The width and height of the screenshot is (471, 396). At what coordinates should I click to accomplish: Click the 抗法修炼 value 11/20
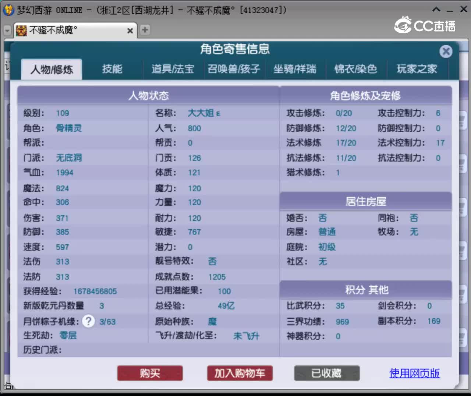point(346,158)
